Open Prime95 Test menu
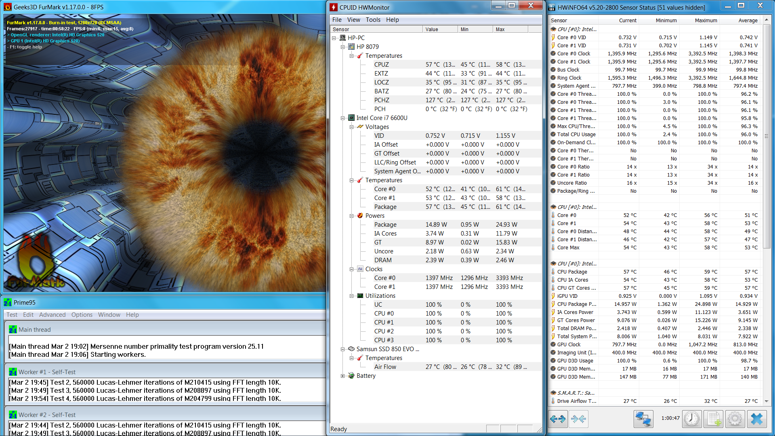The width and height of the screenshot is (775, 436). point(12,315)
